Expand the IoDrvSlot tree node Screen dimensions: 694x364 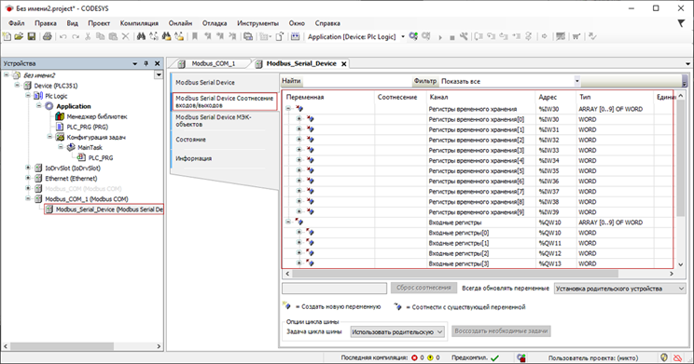tap(28, 168)
